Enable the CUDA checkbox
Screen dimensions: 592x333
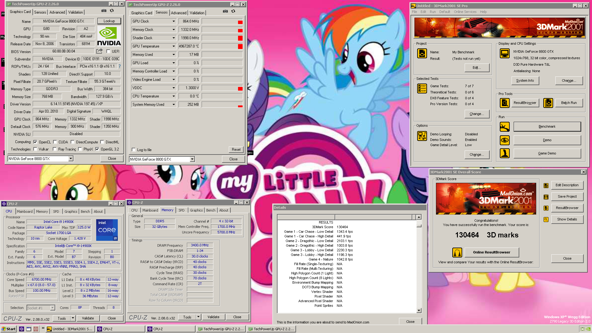pyautogui.click(x=55, y=142)
